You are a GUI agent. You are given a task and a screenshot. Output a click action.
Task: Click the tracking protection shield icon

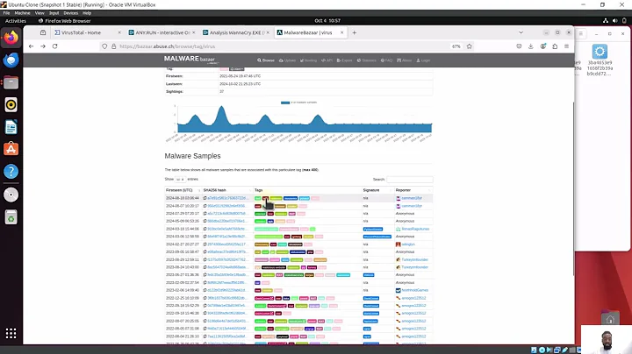tap(104, 46)
